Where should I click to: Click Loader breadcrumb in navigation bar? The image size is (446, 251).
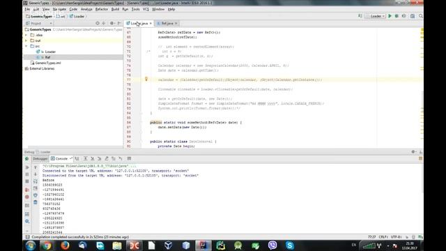77,16
